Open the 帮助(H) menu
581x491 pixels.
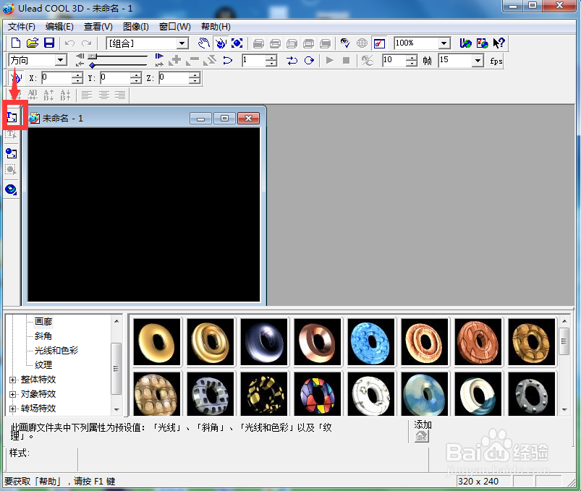click(x=216, y=27)
